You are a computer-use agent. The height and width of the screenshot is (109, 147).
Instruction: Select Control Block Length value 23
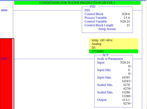click(128, 25)
